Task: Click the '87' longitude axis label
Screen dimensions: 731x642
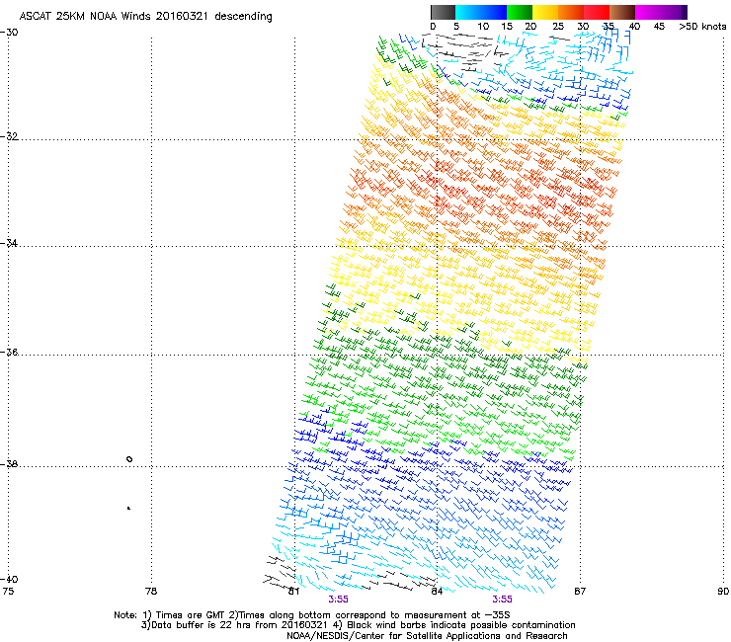Action: 580,592
